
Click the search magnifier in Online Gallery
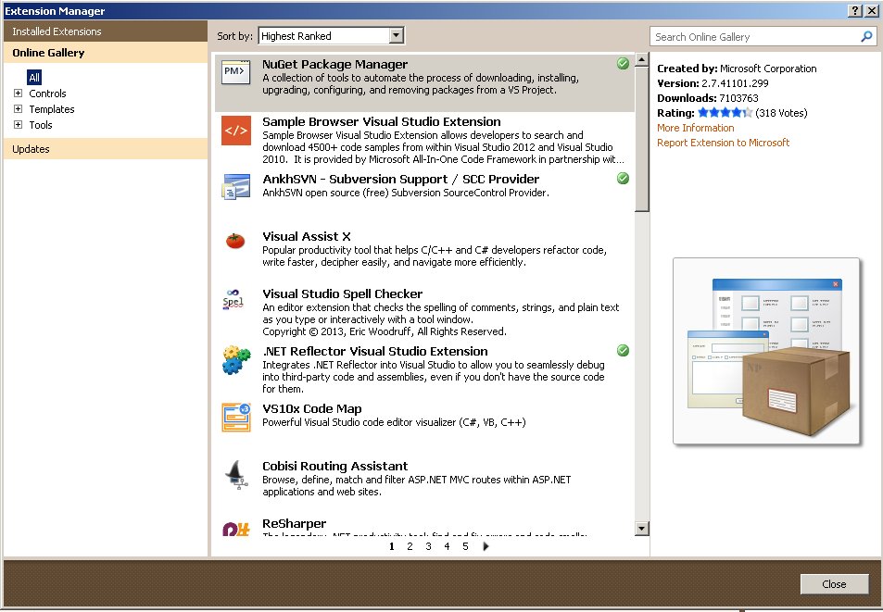point(865,36)
